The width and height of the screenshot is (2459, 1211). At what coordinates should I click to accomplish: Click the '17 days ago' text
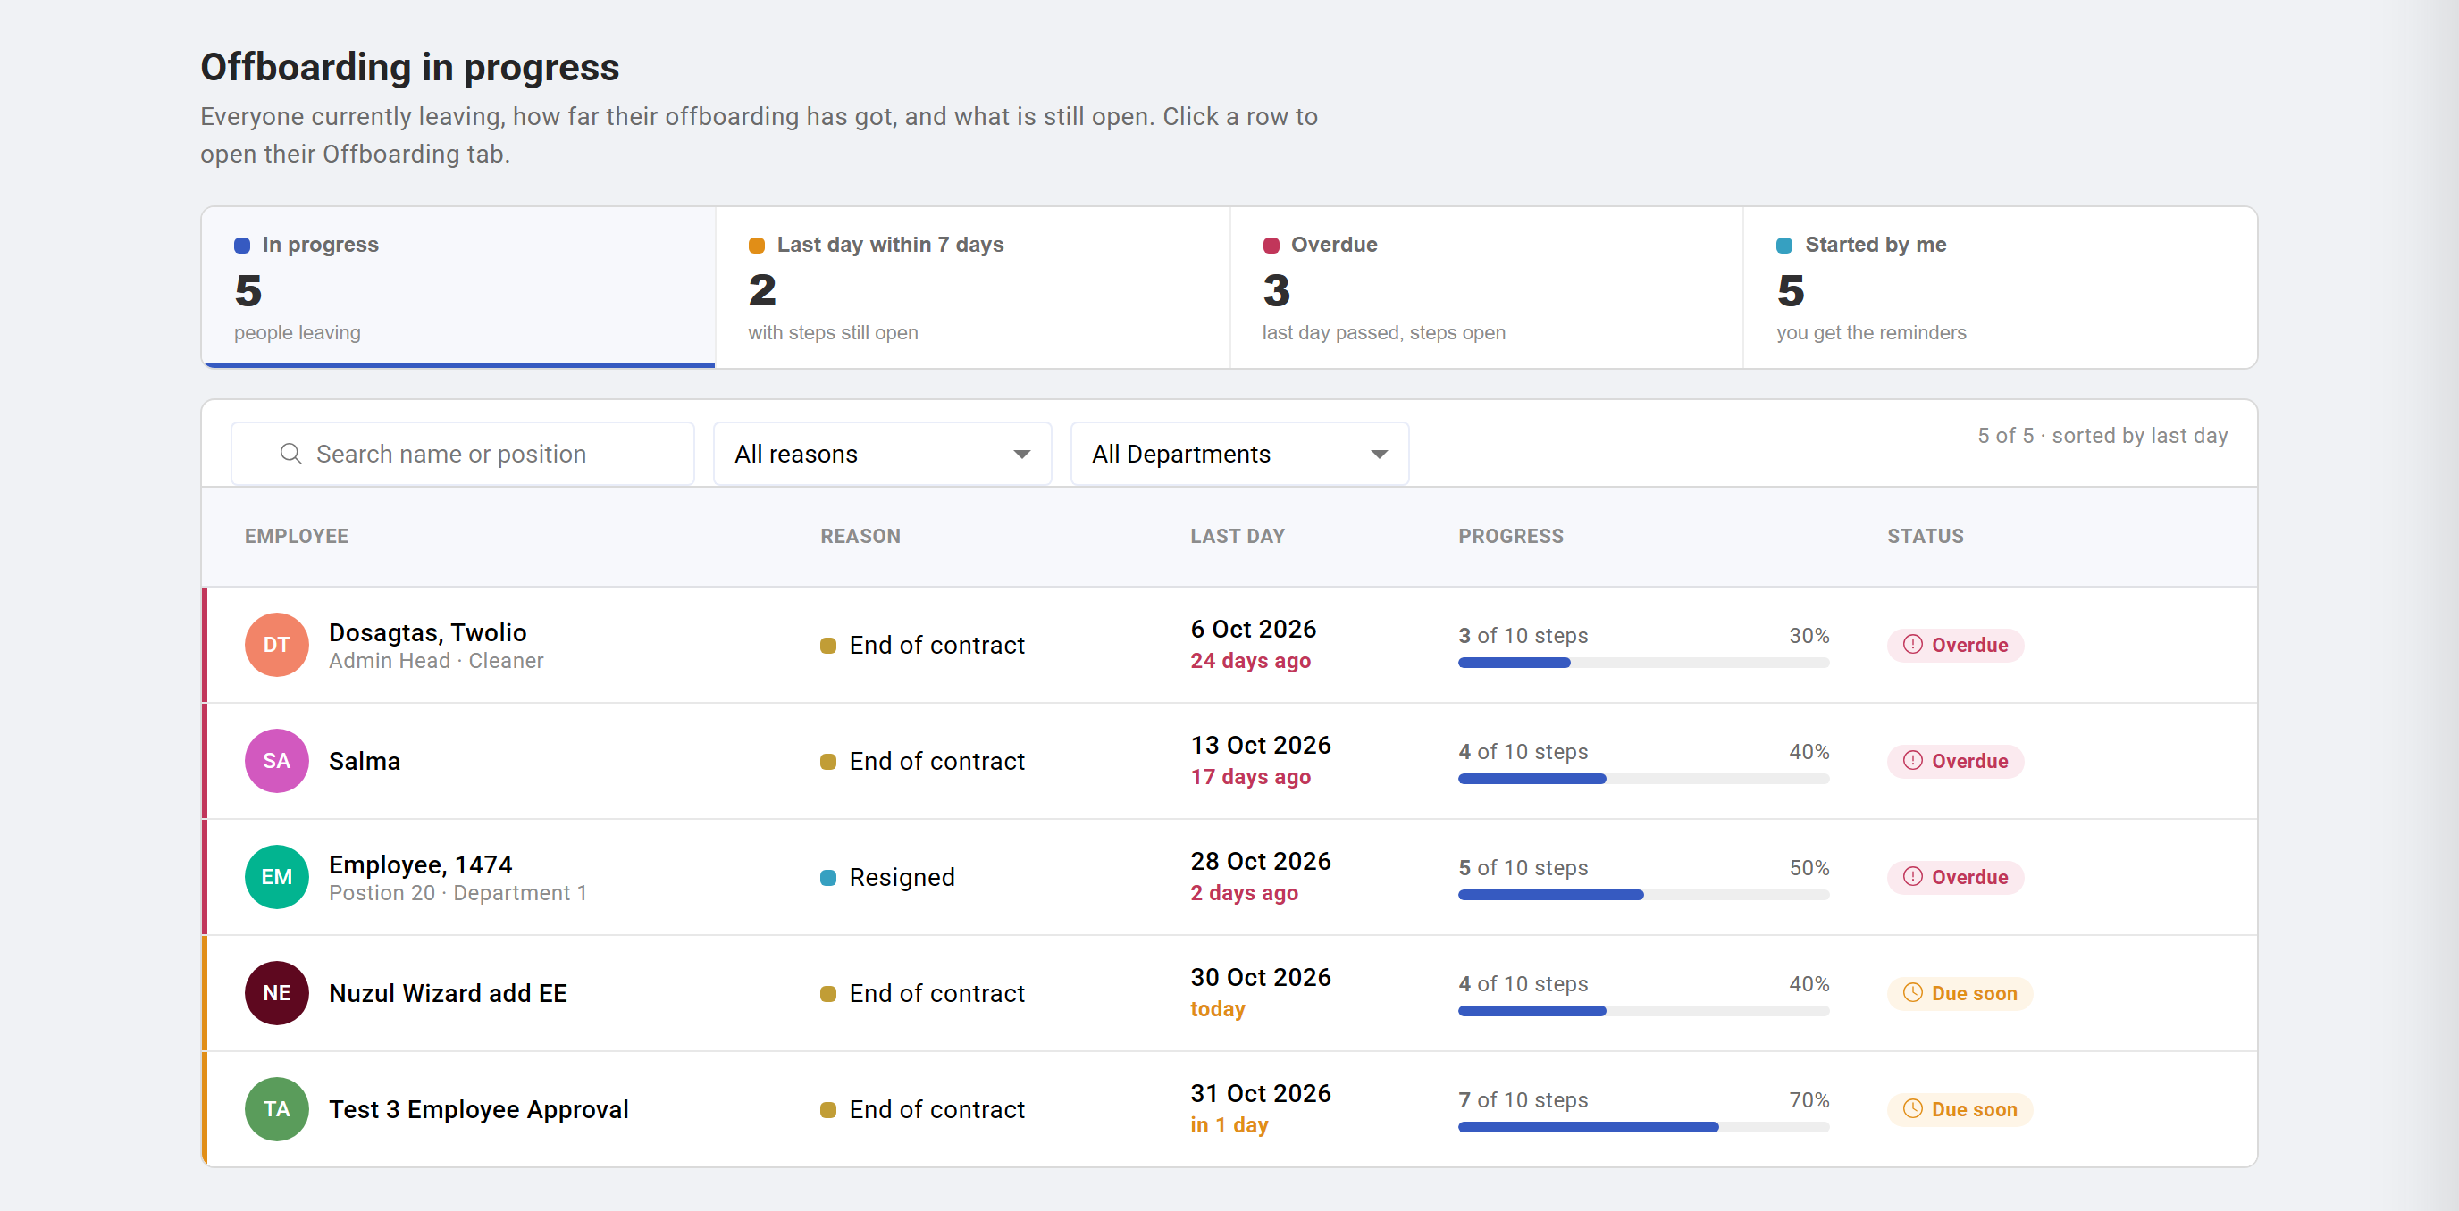tap(1249, 777)
